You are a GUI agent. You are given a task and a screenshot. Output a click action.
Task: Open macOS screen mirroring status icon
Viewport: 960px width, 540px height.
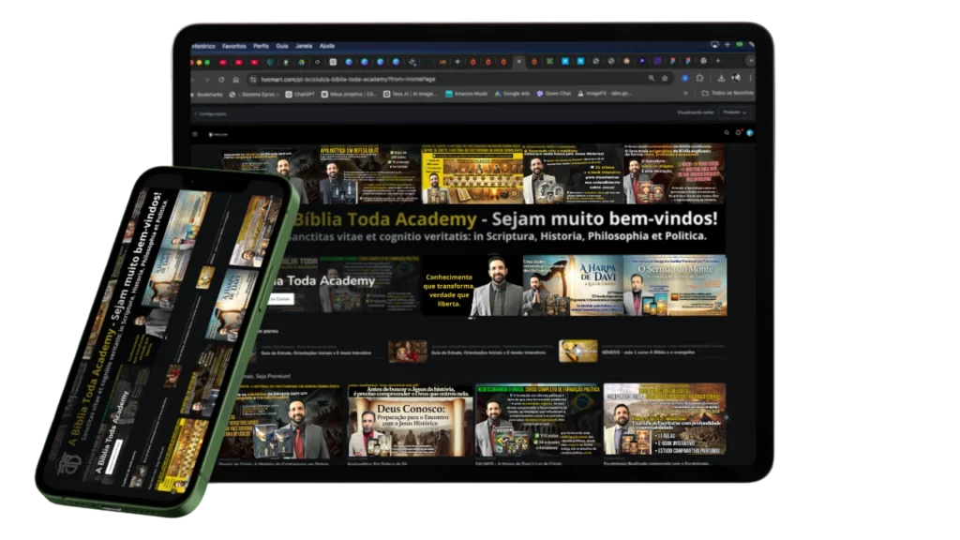coord(714,45)
